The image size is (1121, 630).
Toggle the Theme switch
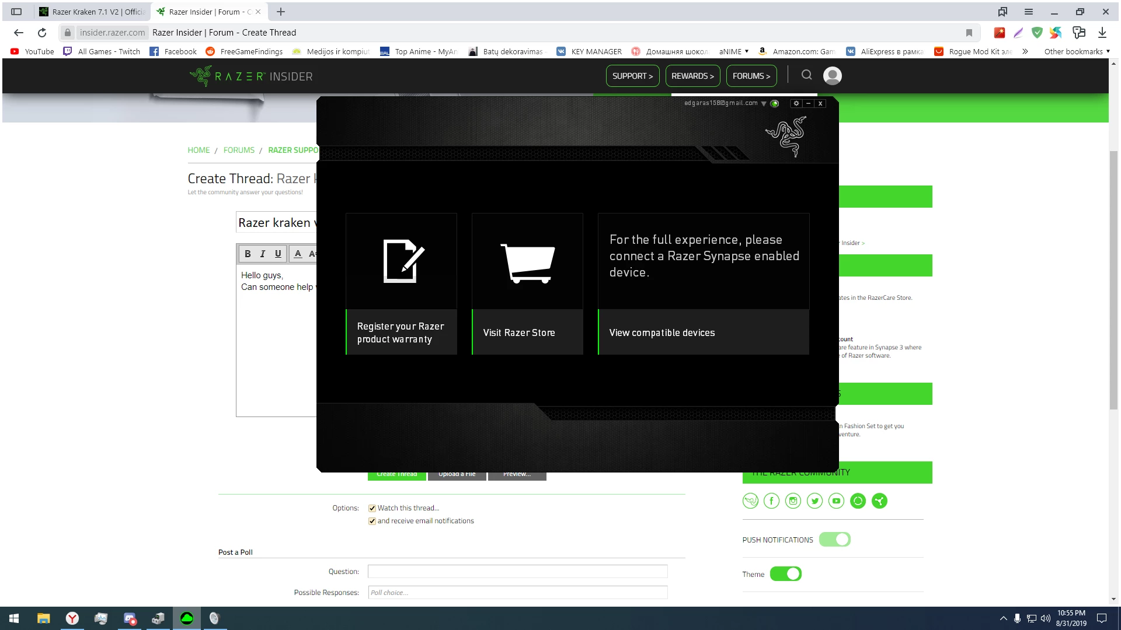785,574
